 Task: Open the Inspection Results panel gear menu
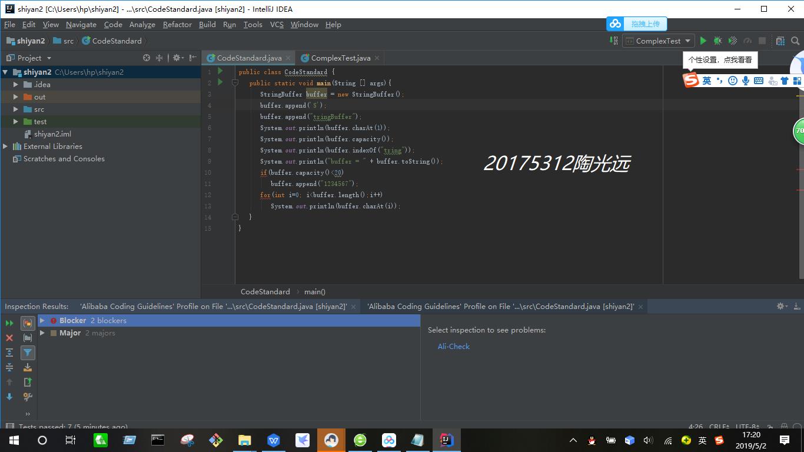coord(782,306)
